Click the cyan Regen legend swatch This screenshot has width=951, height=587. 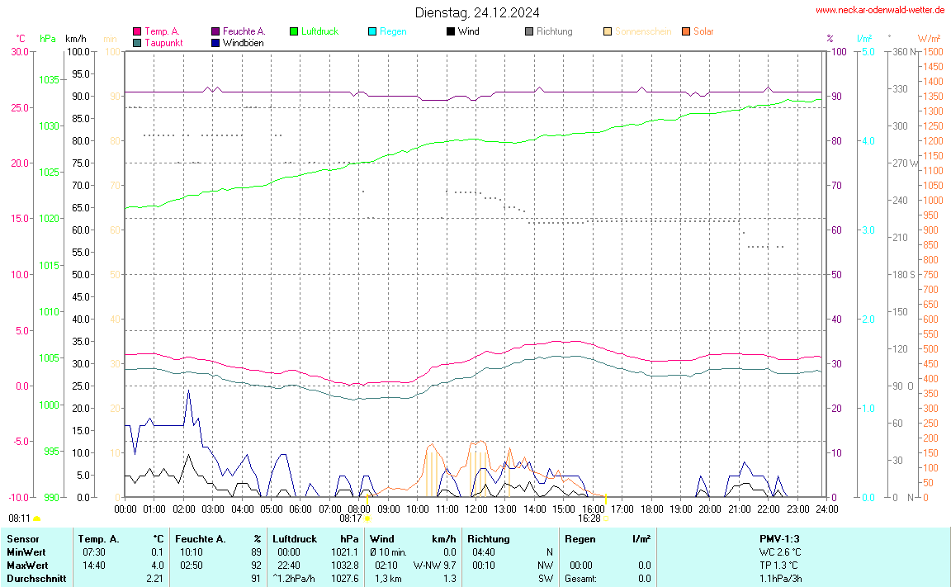[372, 31]
